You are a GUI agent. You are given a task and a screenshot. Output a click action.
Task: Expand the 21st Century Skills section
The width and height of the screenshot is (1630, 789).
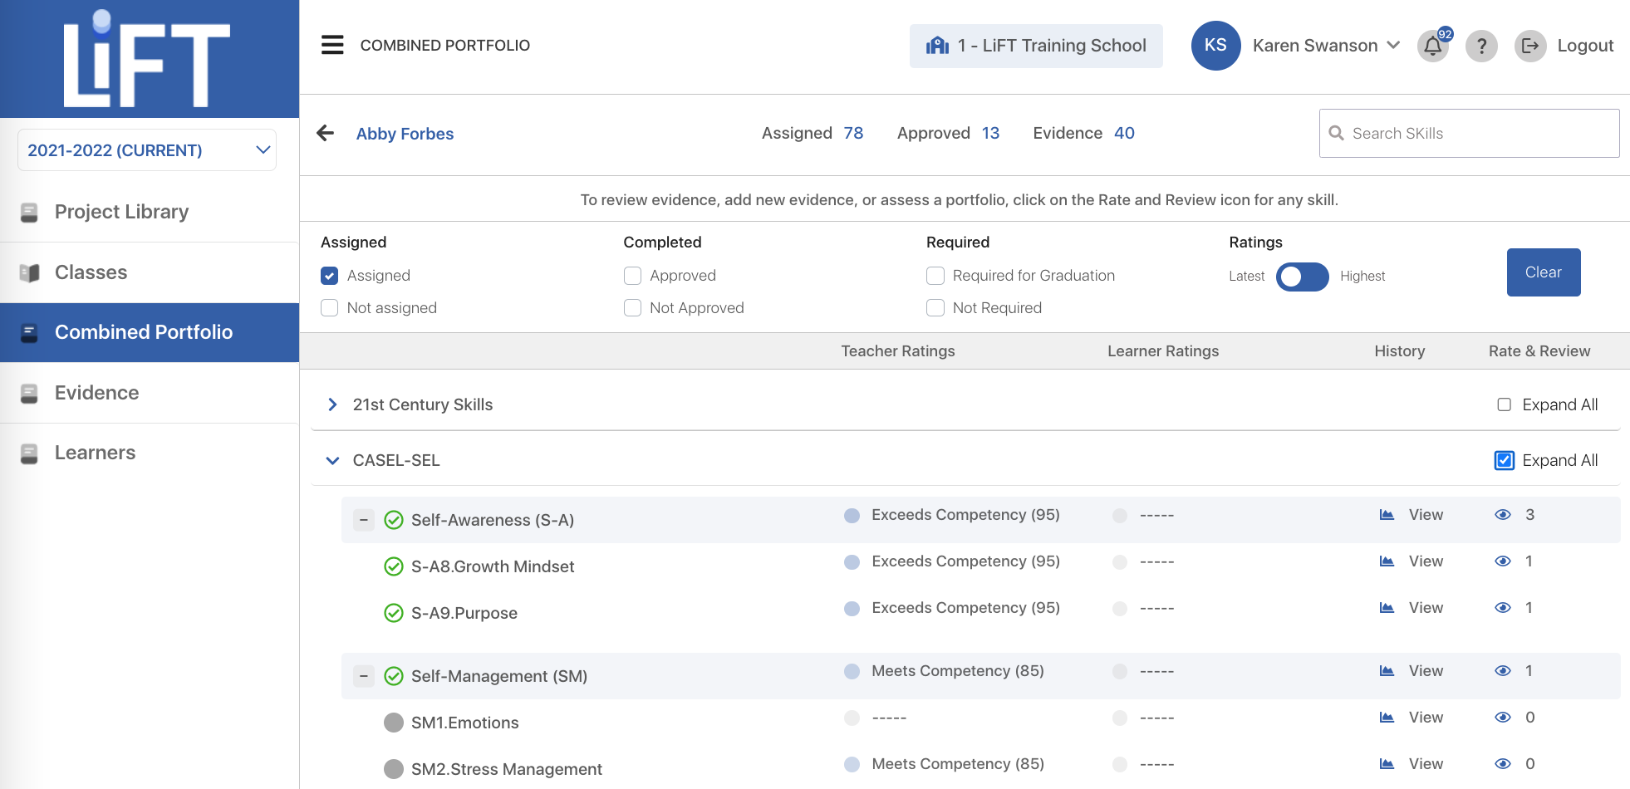332,404
